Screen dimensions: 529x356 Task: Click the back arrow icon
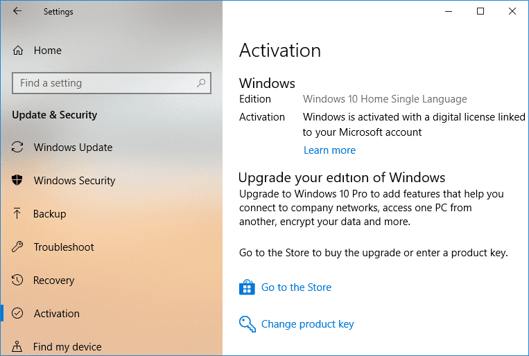(17, 11)
